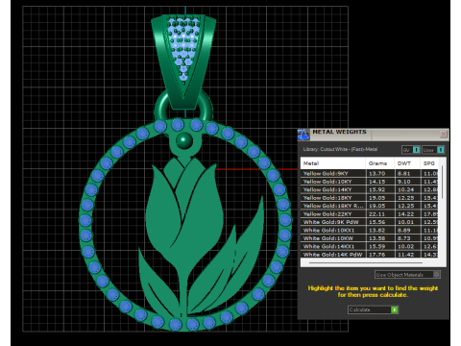Viewport: 461px width, 346px height.
Task: Click the Library: Cutout White label
Action: tap(340, 149)
